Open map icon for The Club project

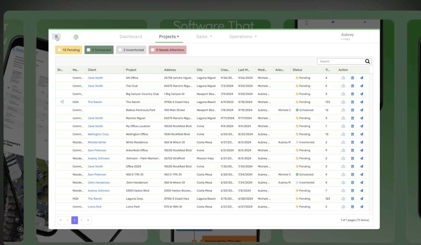click(343, 86)
